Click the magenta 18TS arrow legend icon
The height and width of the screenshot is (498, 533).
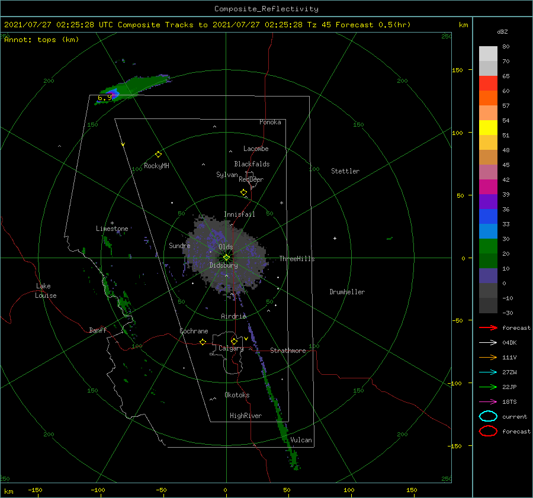tap(488, 402)
